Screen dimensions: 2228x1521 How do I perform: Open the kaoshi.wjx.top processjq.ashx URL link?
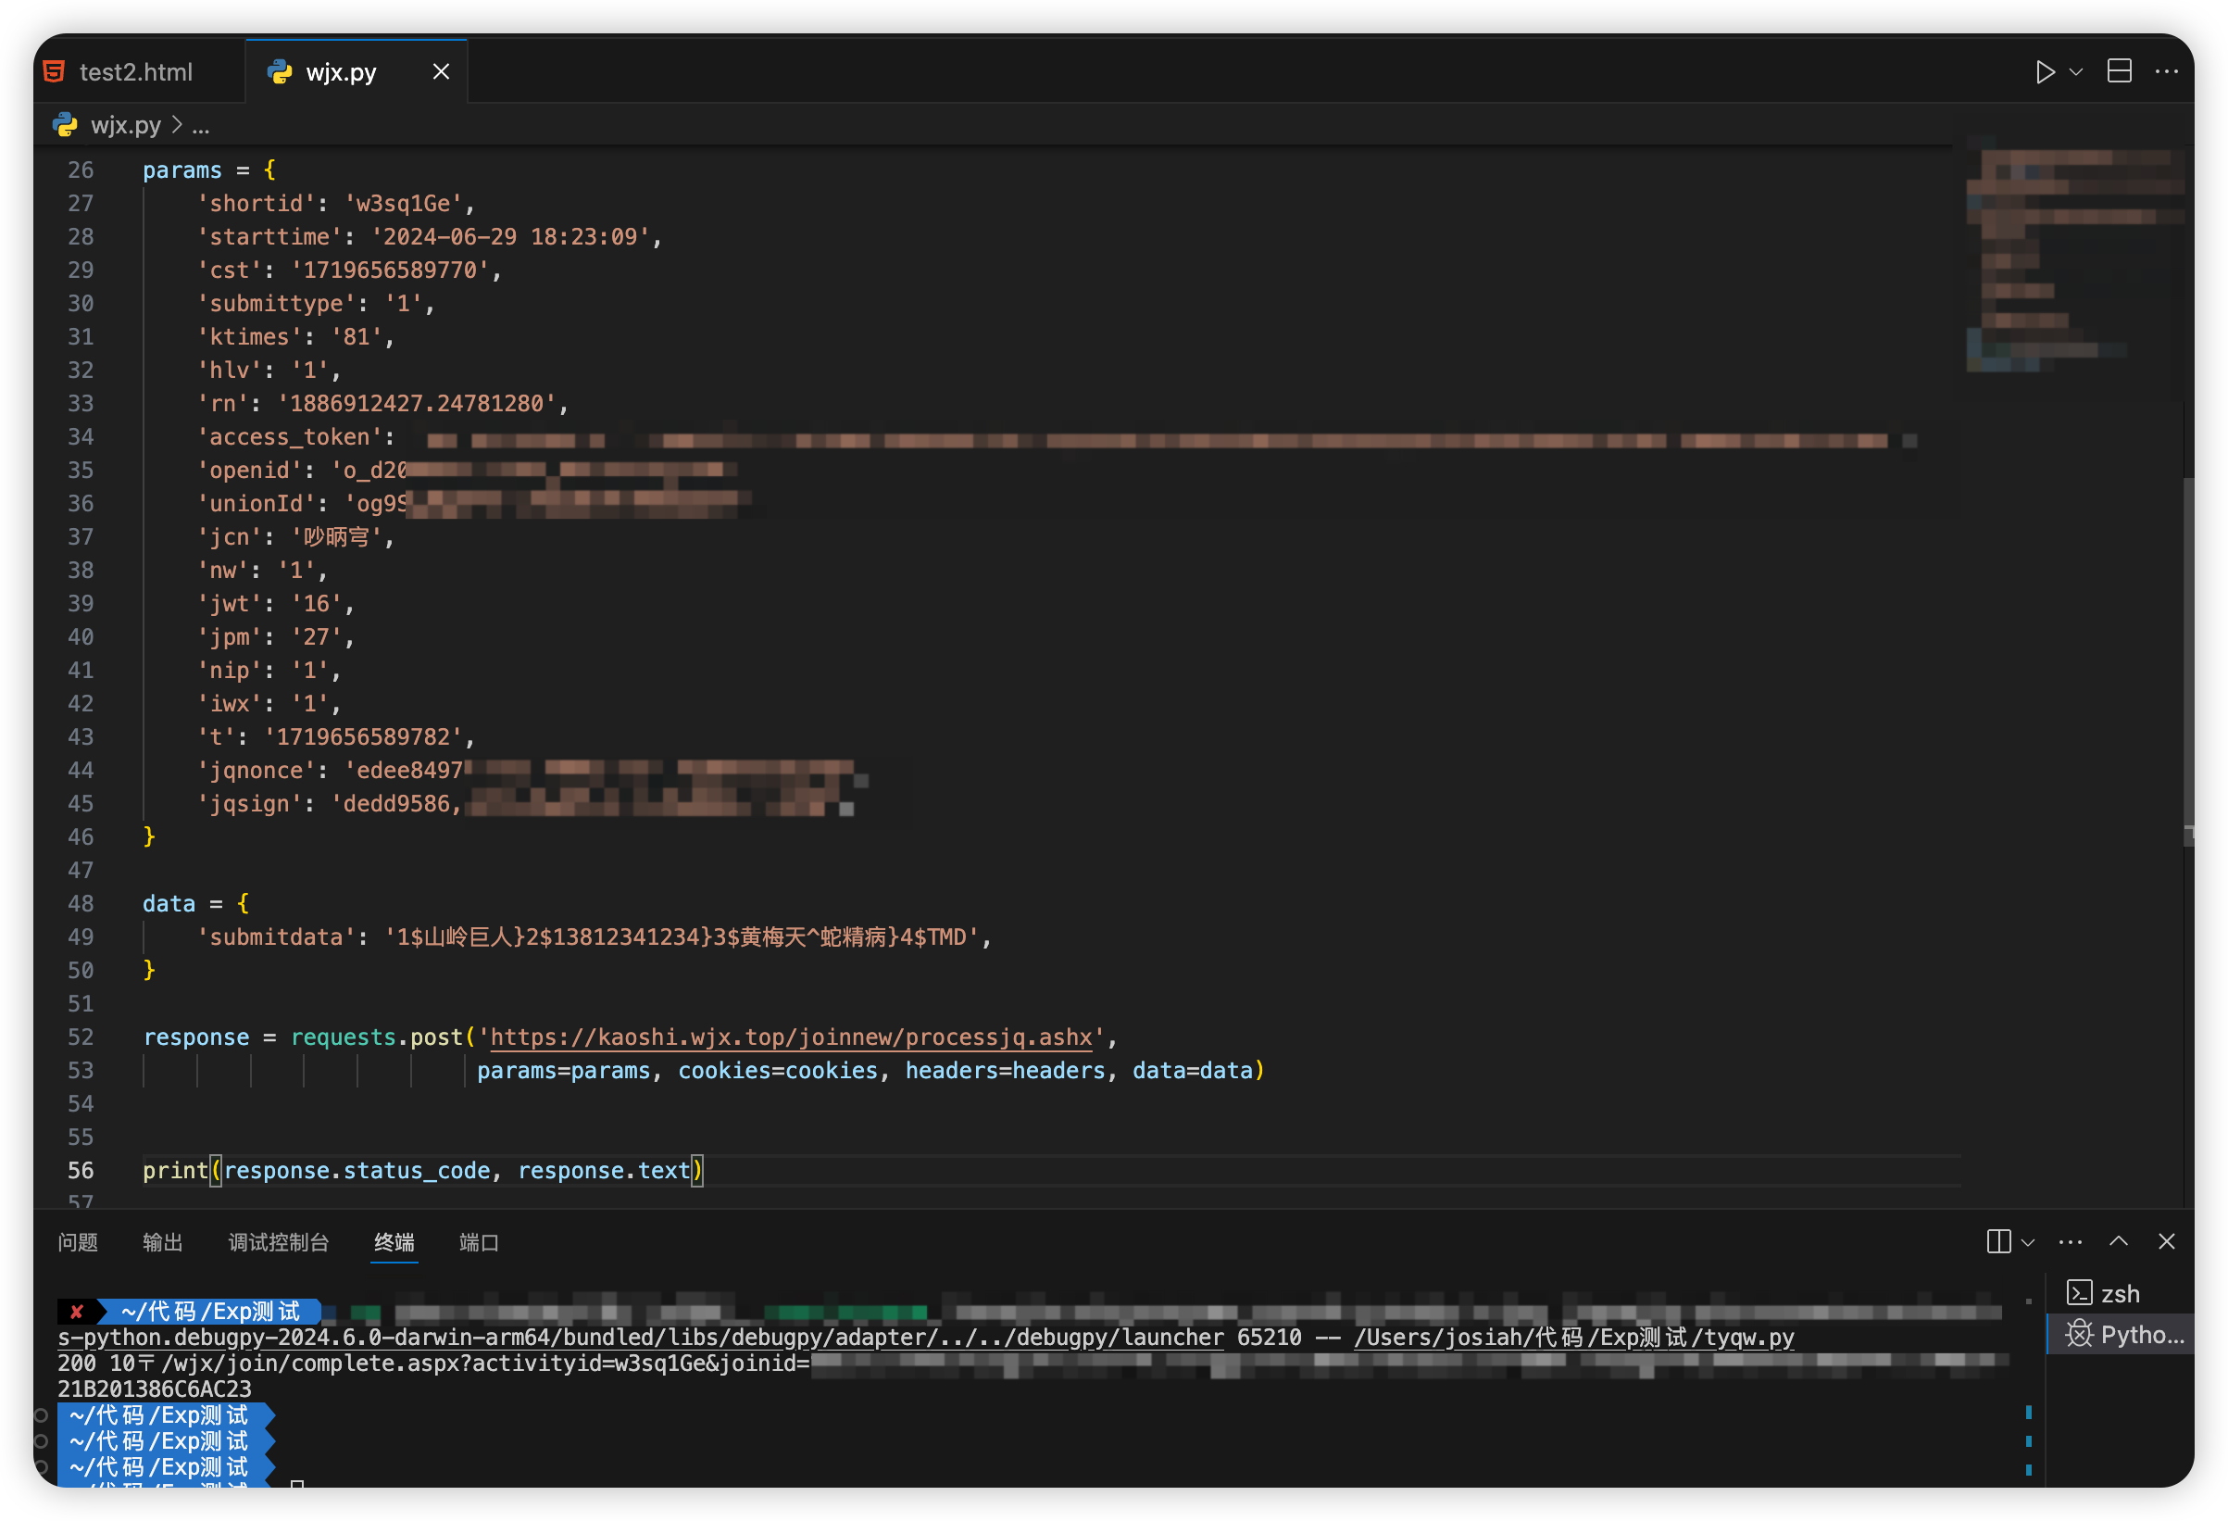click(791, 1037)
